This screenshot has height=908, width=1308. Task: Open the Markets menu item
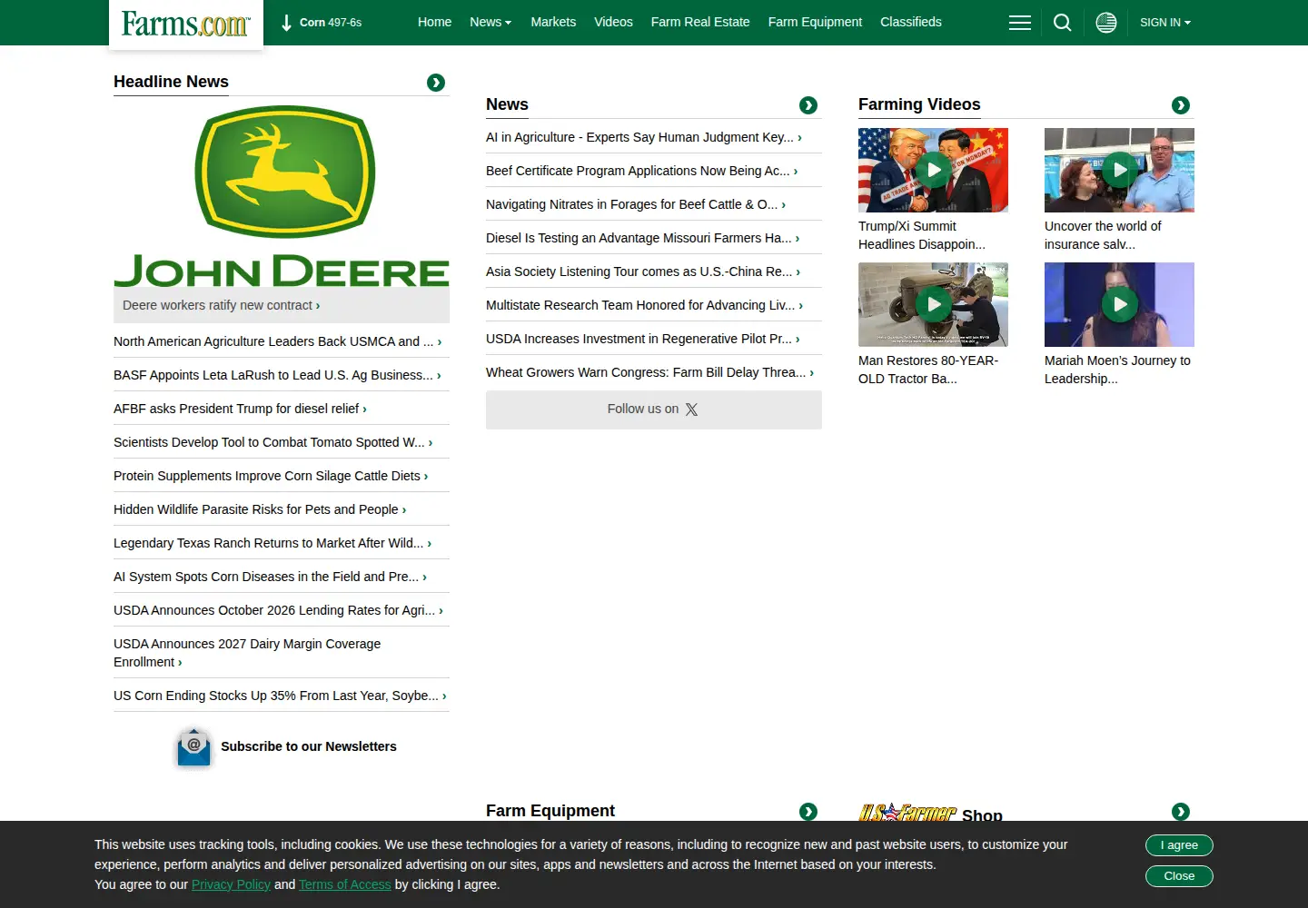click(x=553, y=22)
